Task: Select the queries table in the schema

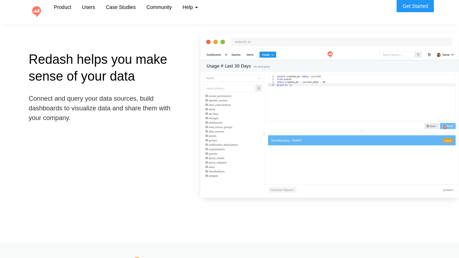Action: tap(212, 154)
